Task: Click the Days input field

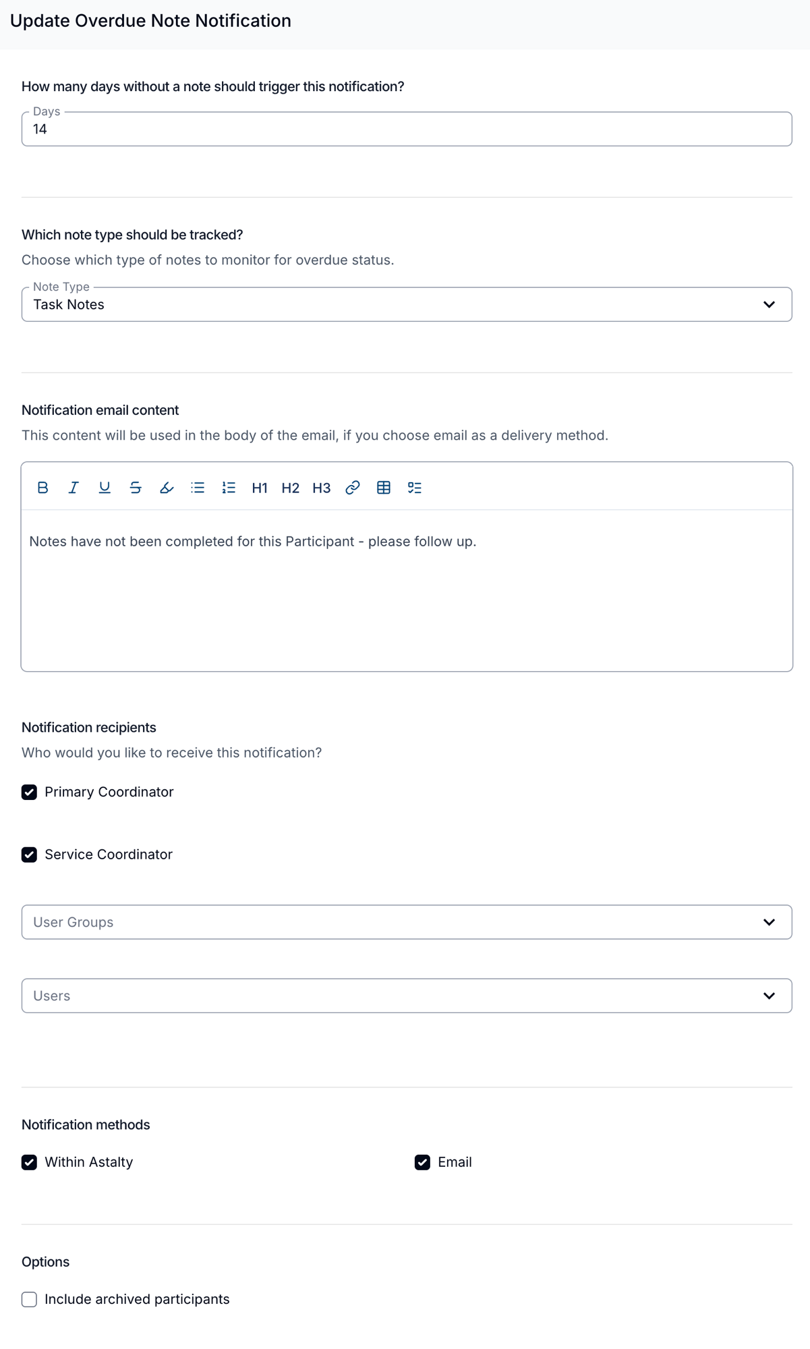Action: (407, 129)
